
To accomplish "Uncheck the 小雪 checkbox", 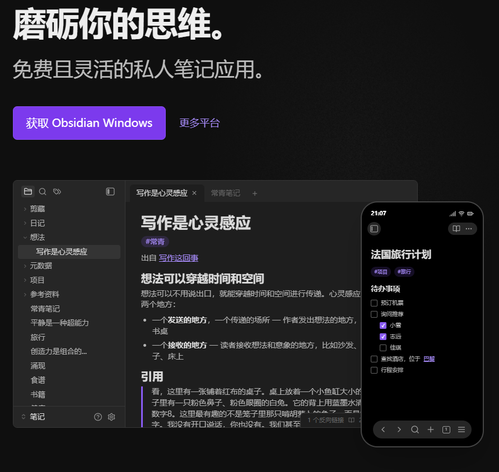I will pos(383,325).
